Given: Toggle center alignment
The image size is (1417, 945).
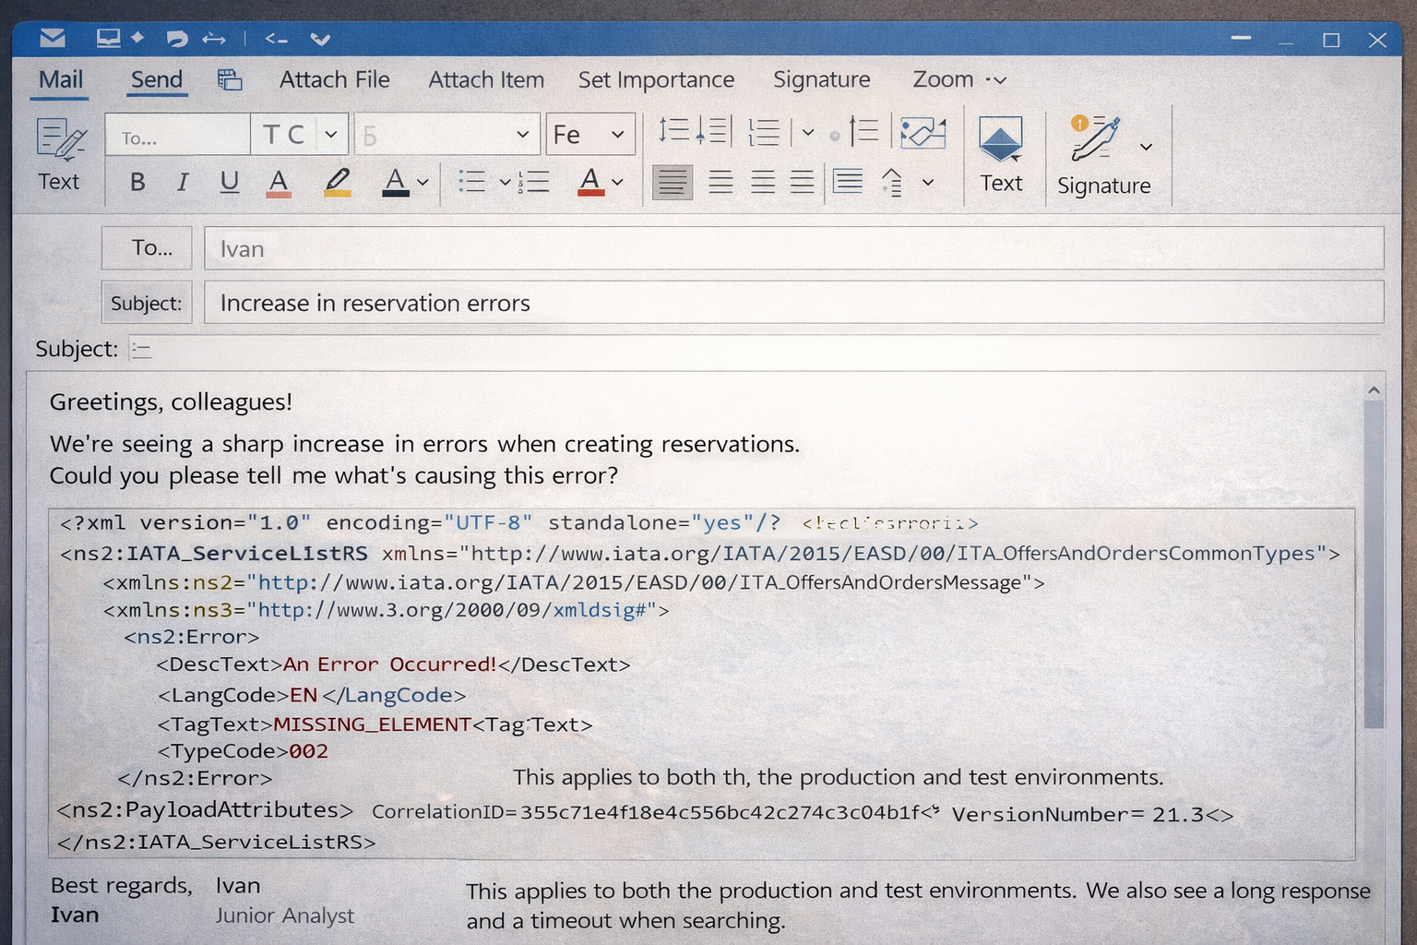Looking at the screenshot, I should coord(720,181).
